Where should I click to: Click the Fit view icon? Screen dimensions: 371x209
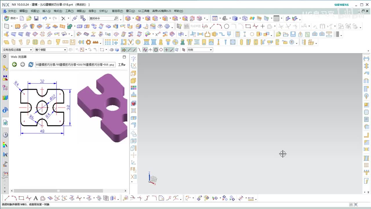click(x=215, y=18)
